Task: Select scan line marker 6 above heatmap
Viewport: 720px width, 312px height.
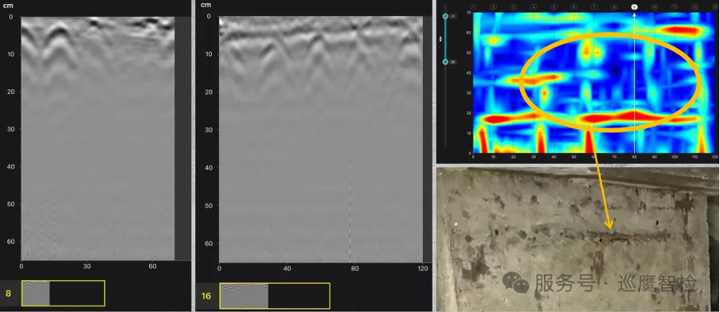Action: [x=574, y=7]
